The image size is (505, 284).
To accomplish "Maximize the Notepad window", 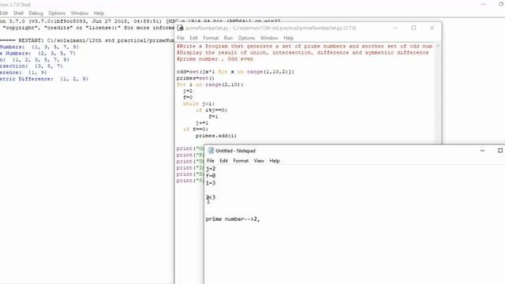I will (499, 151).
